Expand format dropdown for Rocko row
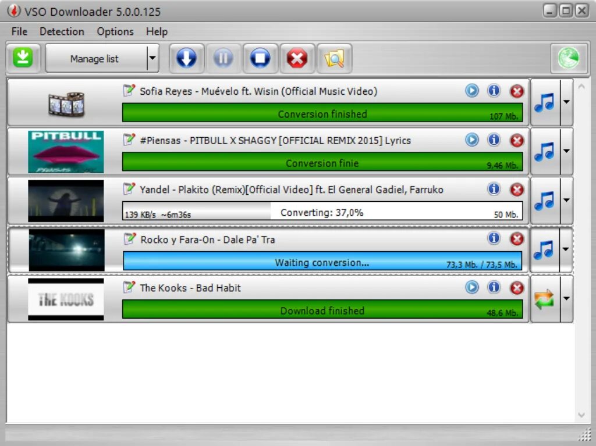This screenshot has width=596, height=446. point(566,249)
